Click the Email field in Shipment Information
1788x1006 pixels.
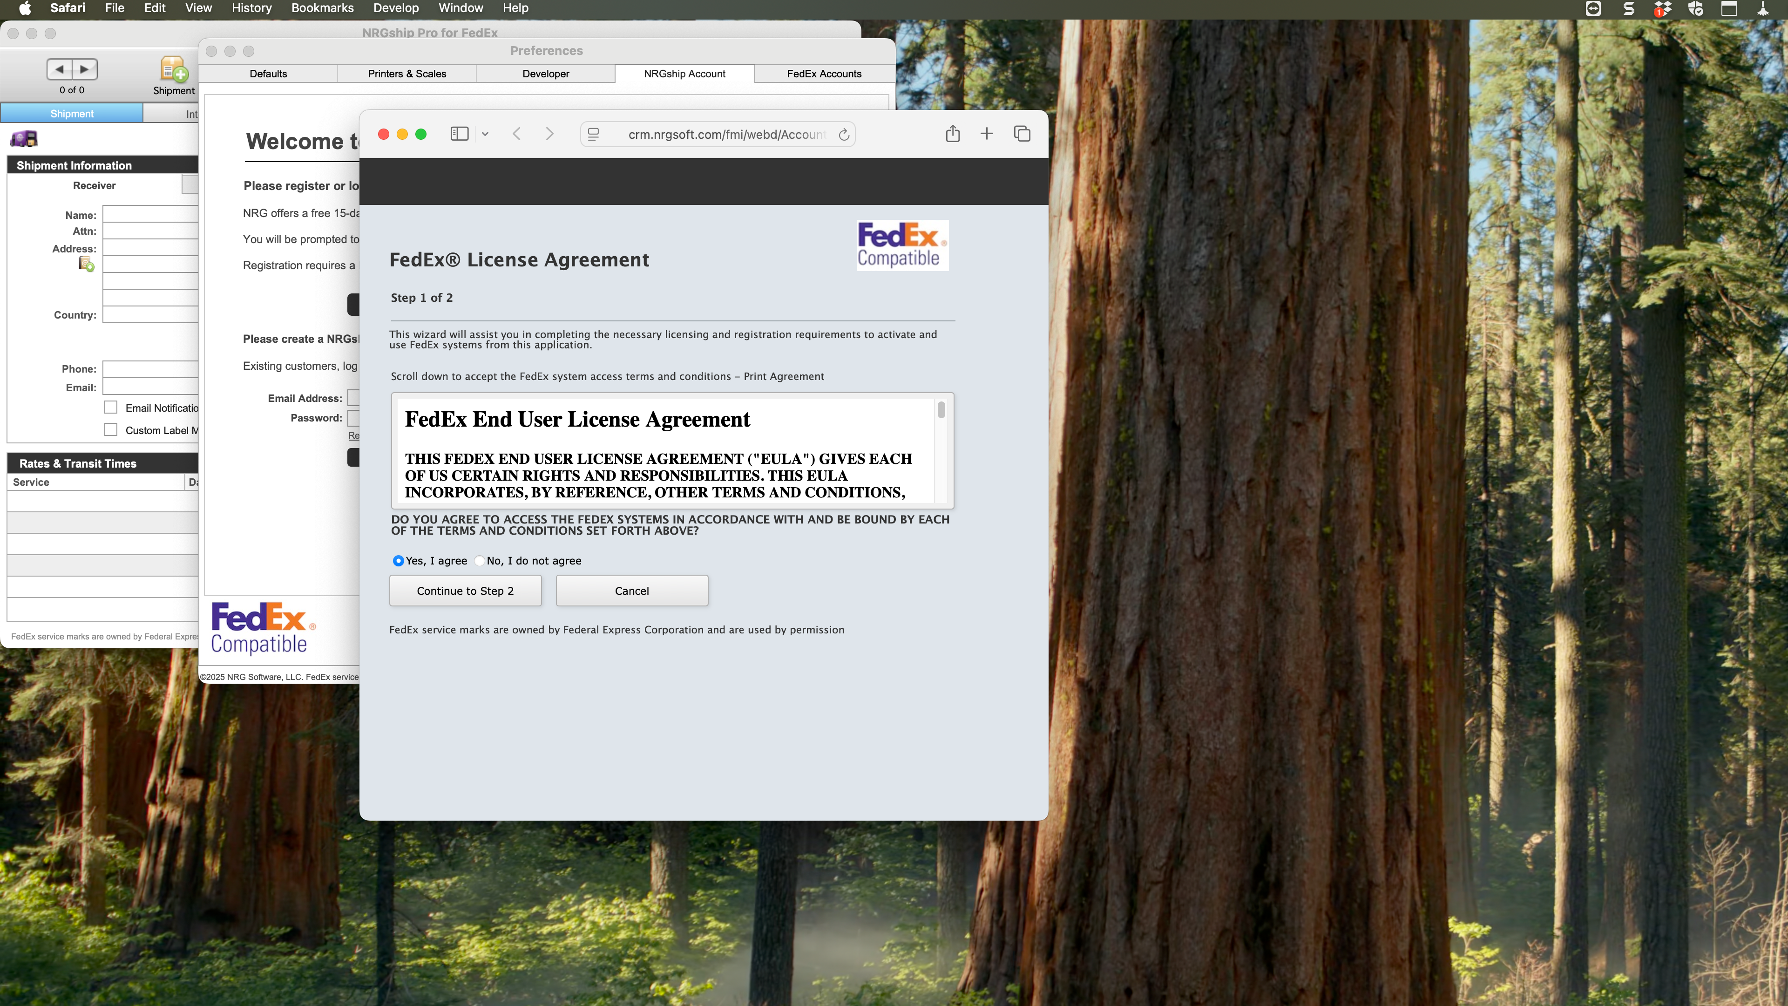pos(150,387)
